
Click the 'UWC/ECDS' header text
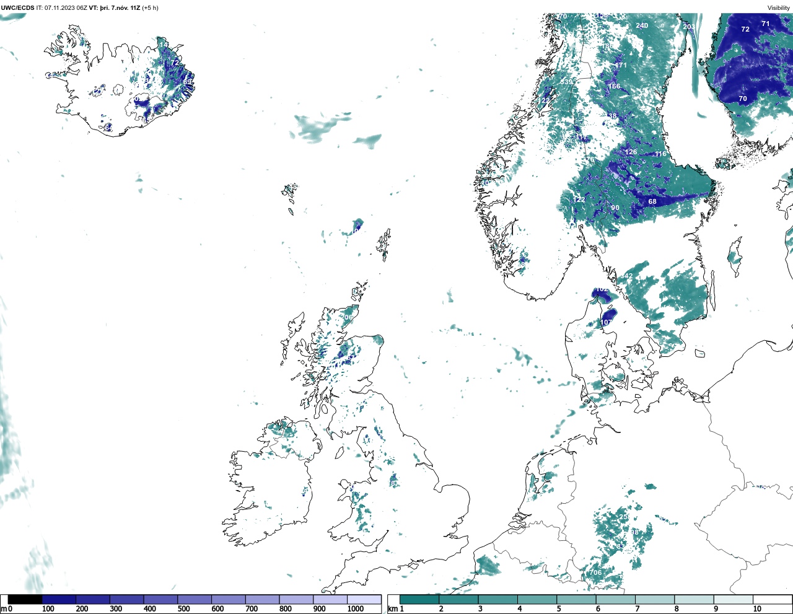coord(17,8)
